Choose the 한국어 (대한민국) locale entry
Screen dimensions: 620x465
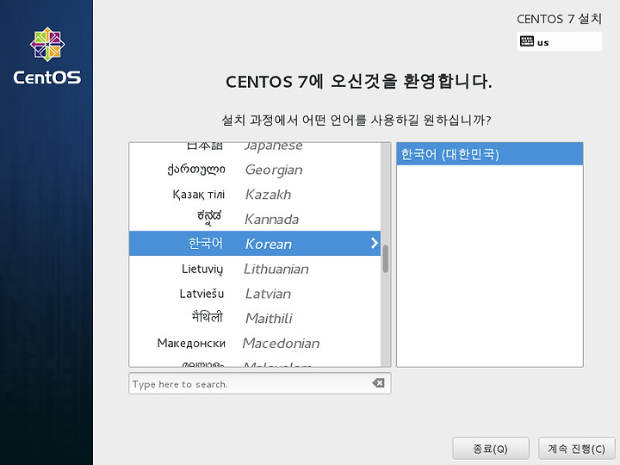pyautogui.click(x=489, y=154)
